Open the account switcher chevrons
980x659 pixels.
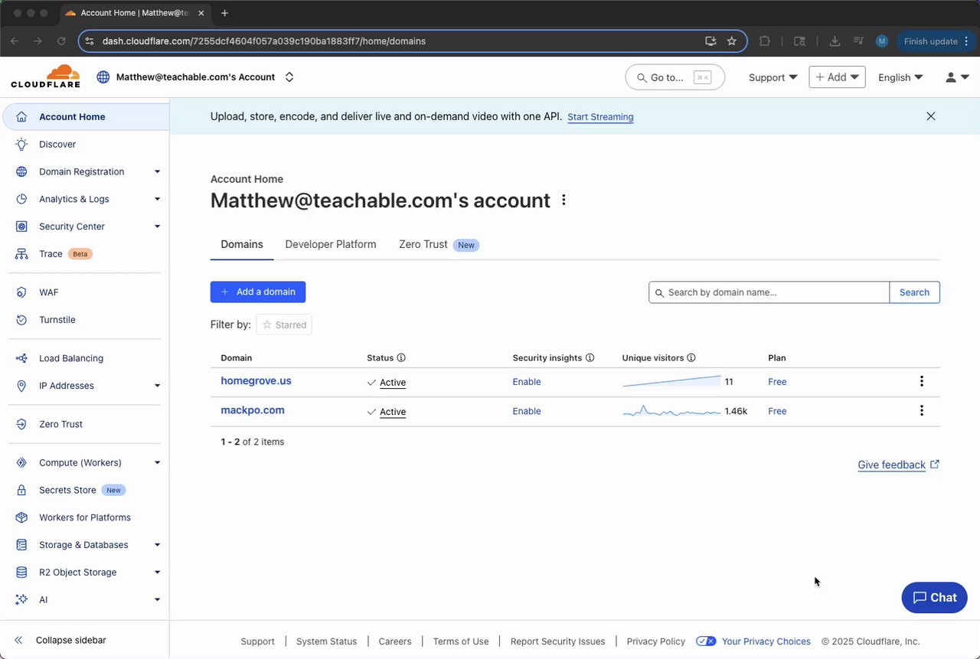point(289,77)
